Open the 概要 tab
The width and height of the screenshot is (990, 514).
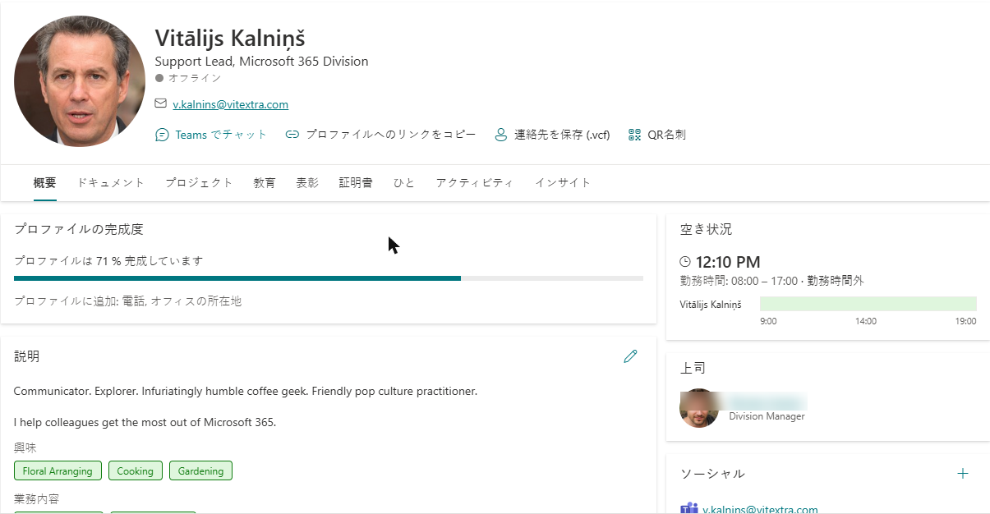[45, 183]
